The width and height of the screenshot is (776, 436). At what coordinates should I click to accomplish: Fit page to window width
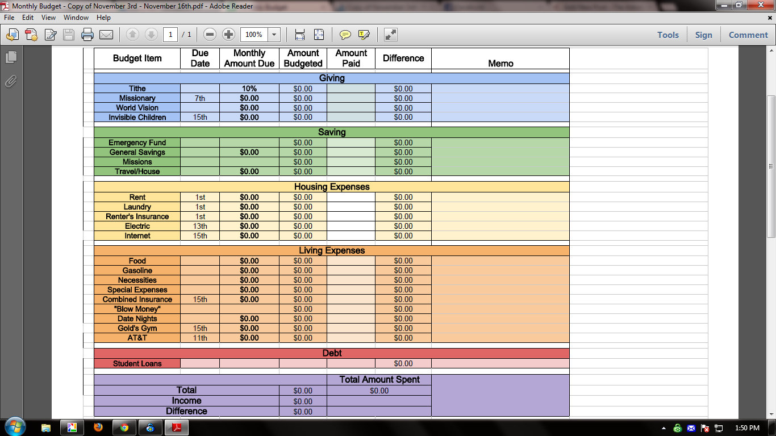pos(300,35)
